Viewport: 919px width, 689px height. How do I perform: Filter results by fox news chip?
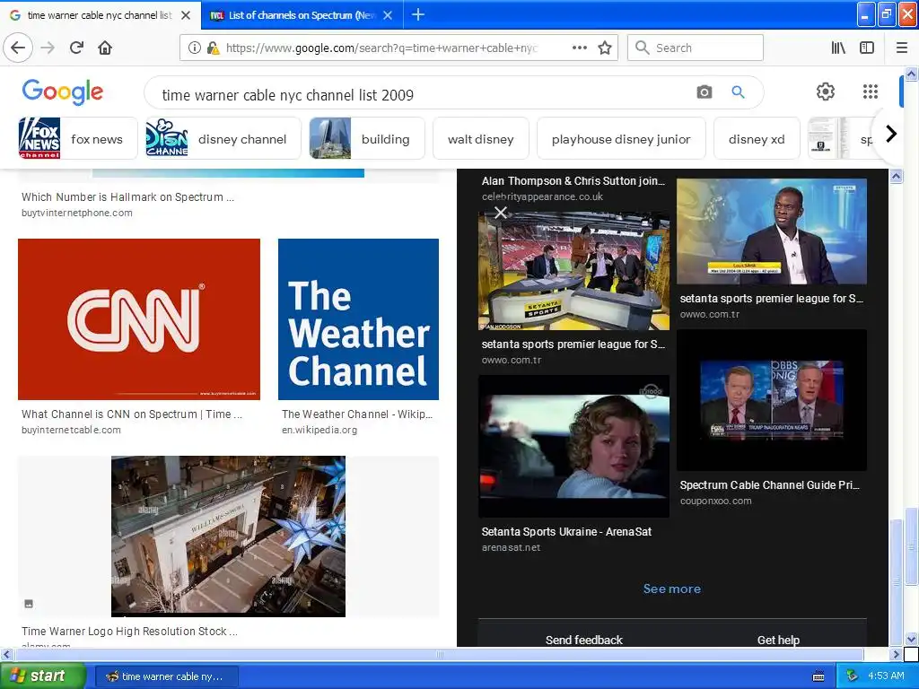[78, 139]
